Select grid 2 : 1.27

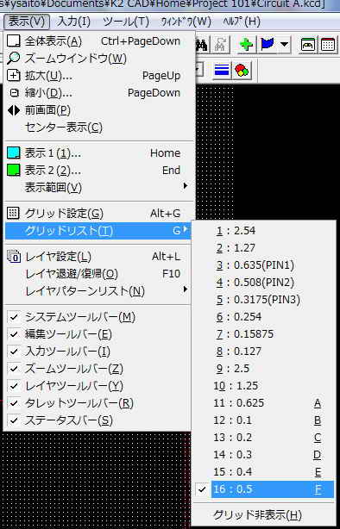pyautogui.click(x=264, y=248)
